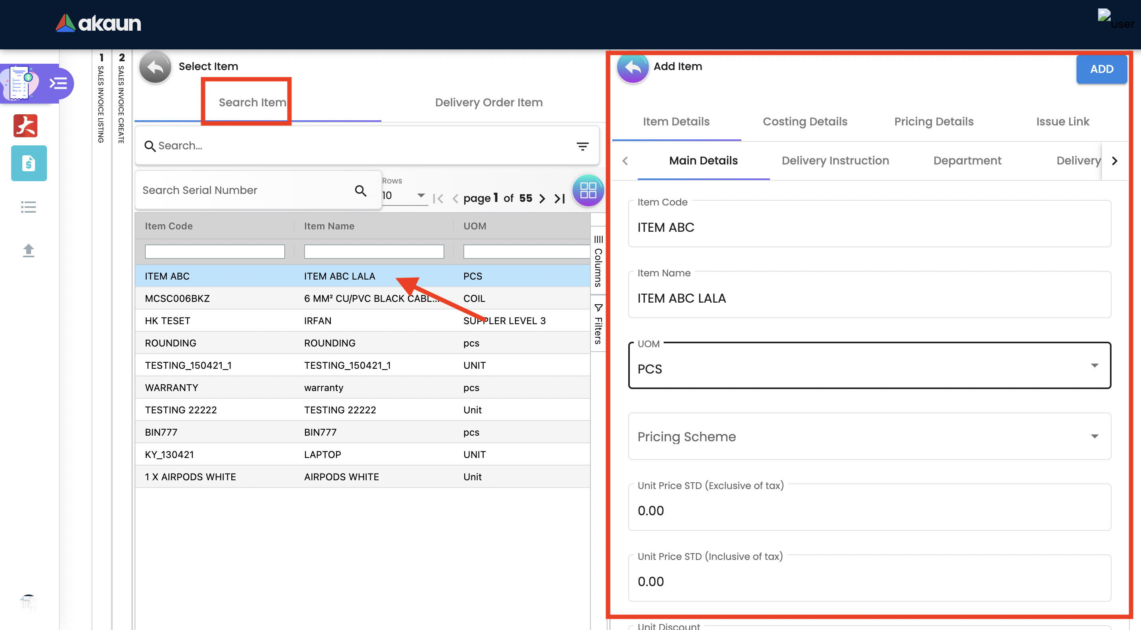Click the Item Code column filter field
Screen dimensions: 1141x630
tap(214, 252)
